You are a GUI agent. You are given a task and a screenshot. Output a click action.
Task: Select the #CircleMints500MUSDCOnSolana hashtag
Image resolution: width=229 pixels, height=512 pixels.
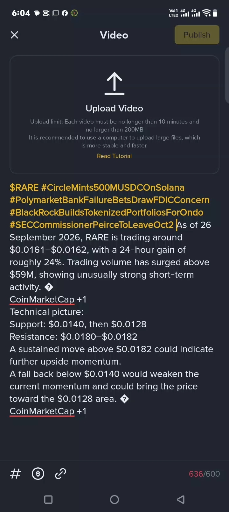point(113,188)
